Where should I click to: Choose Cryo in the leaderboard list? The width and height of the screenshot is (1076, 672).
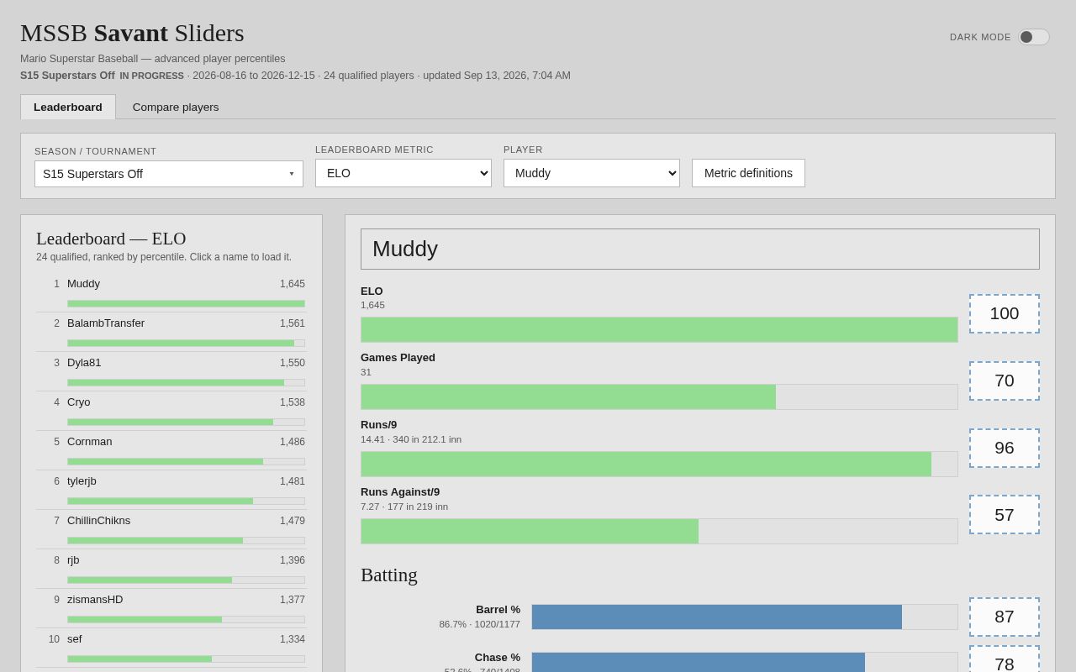pyautogui.click(x=79, y=402)
